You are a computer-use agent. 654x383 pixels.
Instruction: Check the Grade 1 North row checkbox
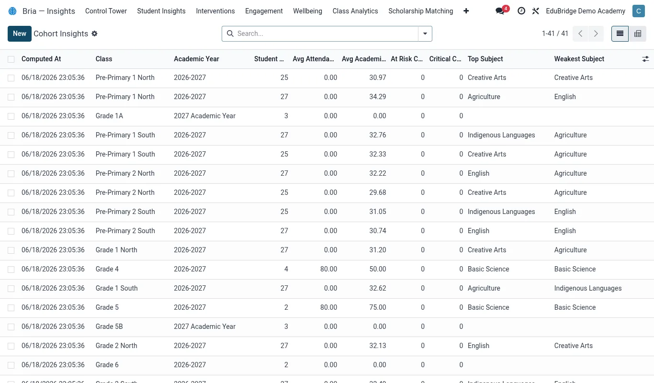coord(11,250)
